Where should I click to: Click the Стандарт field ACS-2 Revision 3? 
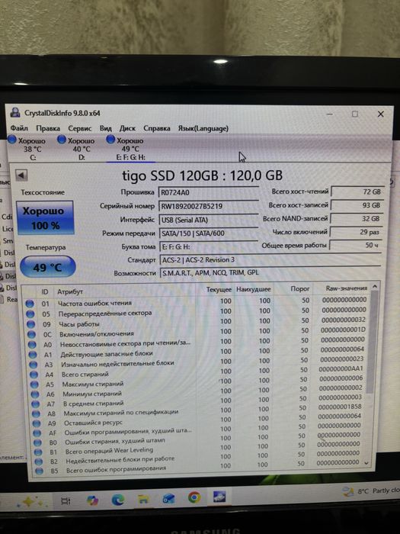[x=270, y=260]
